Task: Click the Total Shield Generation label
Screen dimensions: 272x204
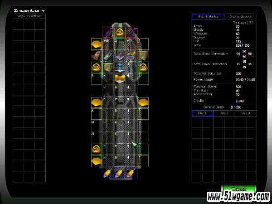Action: (x=211, y=54)
